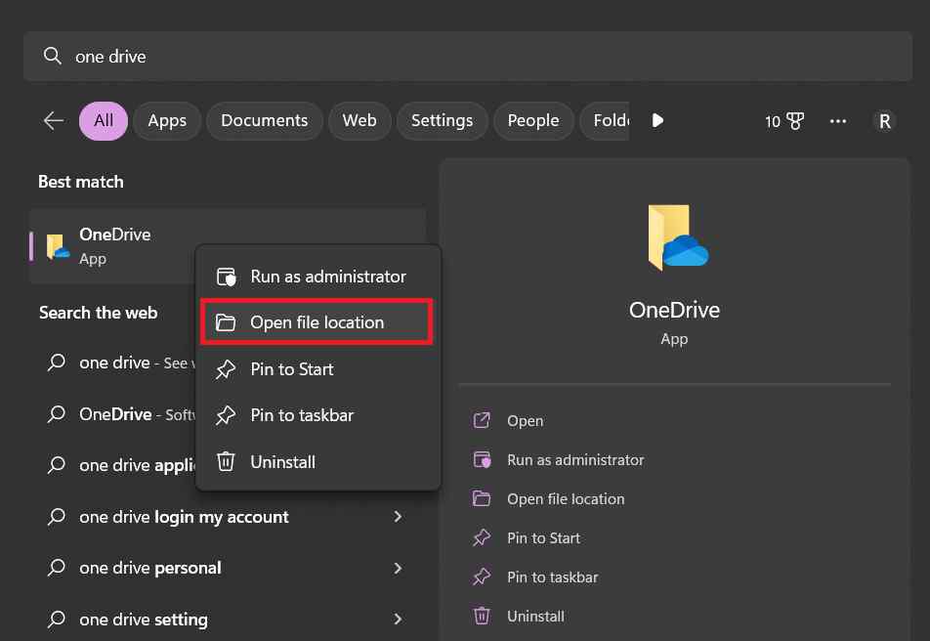Choose Open file location in context menu

click(x=317, y=322)
